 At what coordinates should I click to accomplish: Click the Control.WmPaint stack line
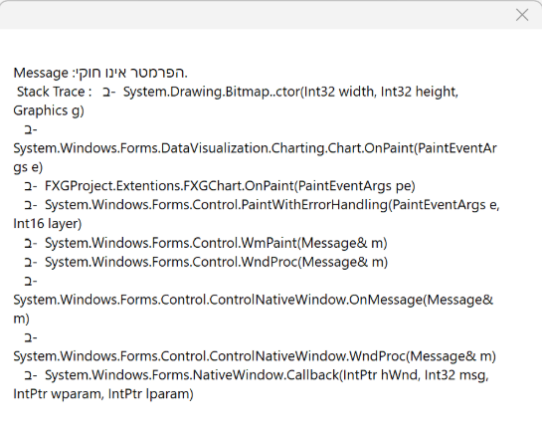[x=216, y=243]
